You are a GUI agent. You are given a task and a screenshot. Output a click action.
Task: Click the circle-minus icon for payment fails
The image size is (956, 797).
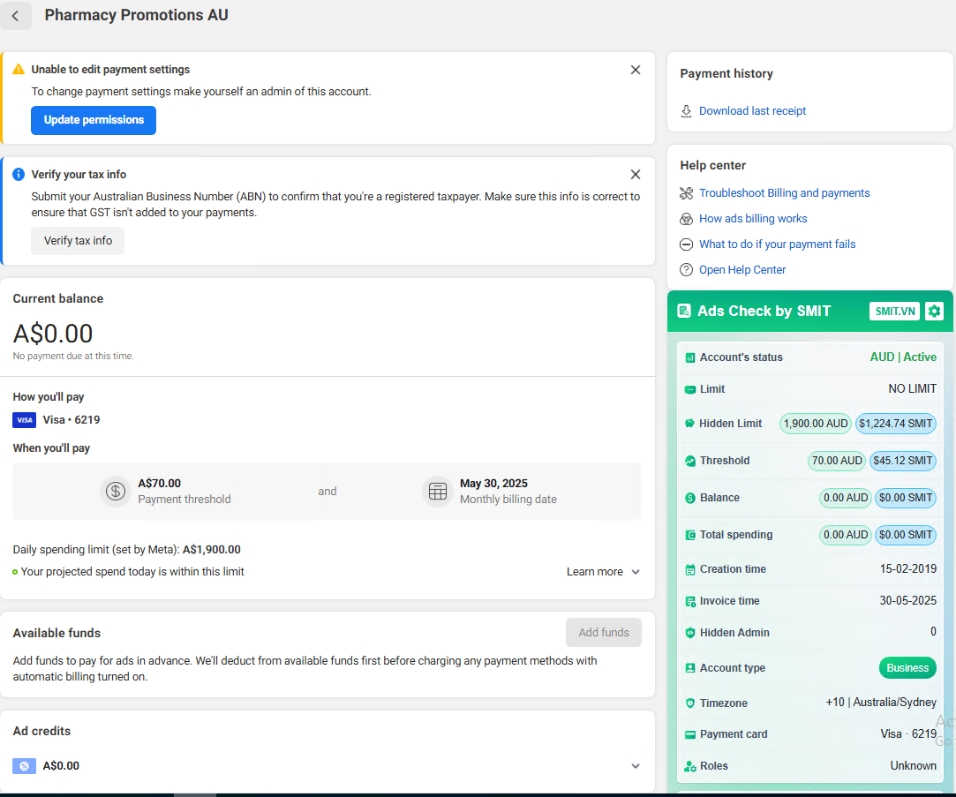point(687,244)
